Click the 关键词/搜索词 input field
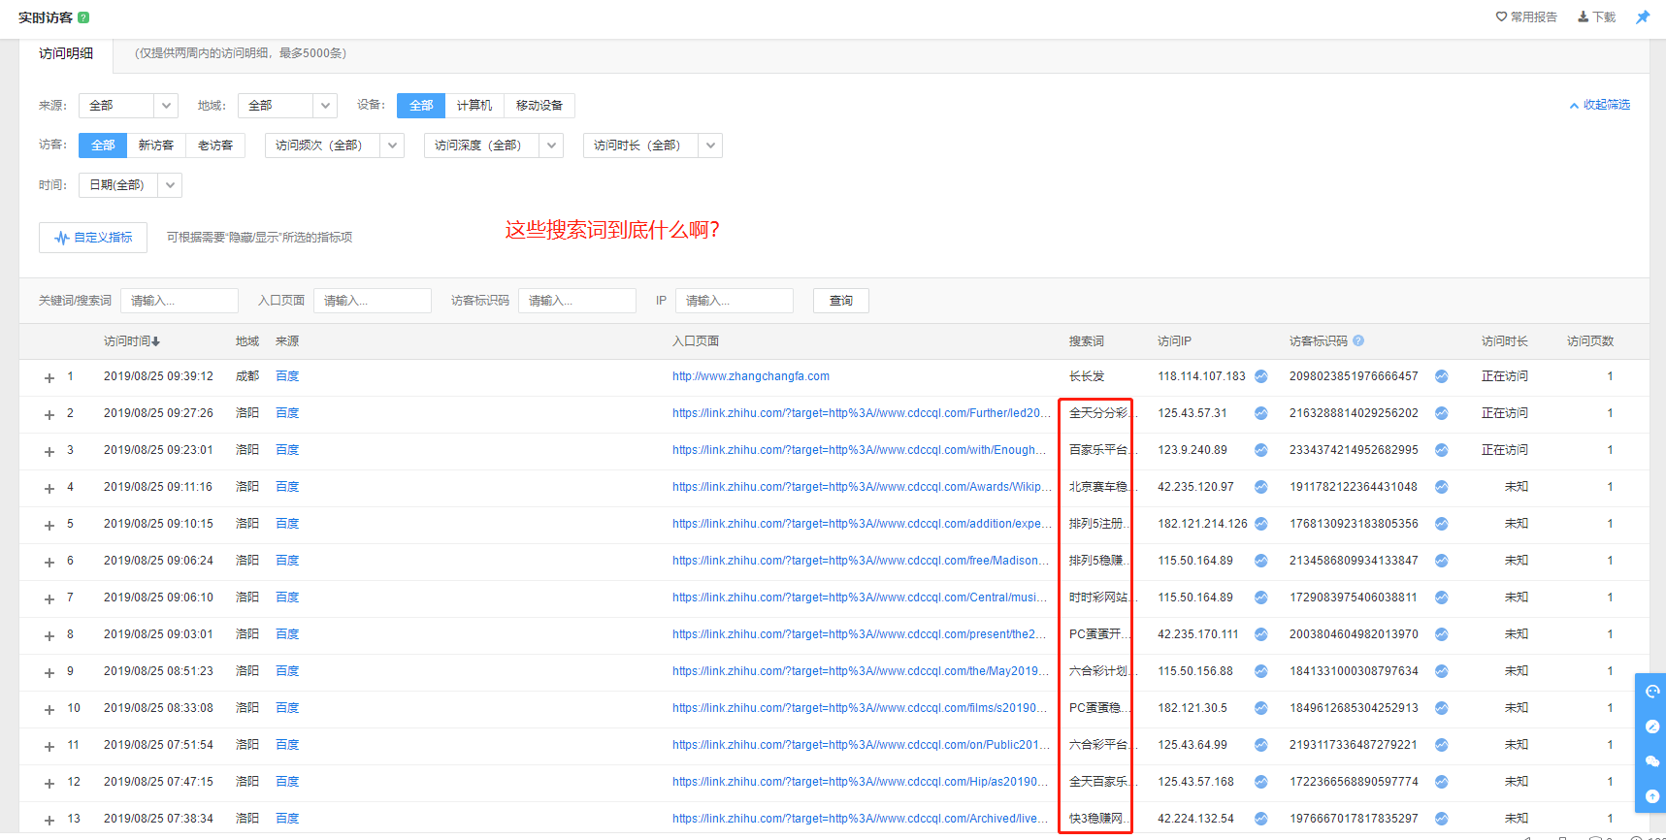1666x840 pixels. click(x=180, y=301)
